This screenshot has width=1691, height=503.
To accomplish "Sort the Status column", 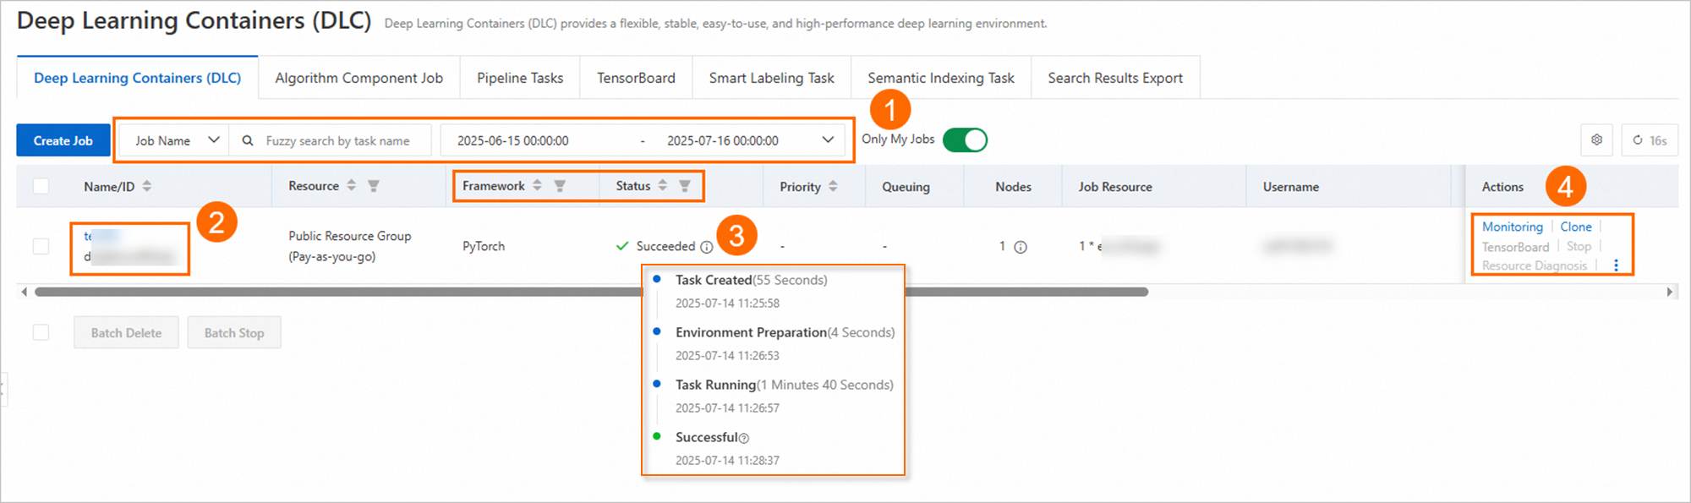I will [663, 185].
